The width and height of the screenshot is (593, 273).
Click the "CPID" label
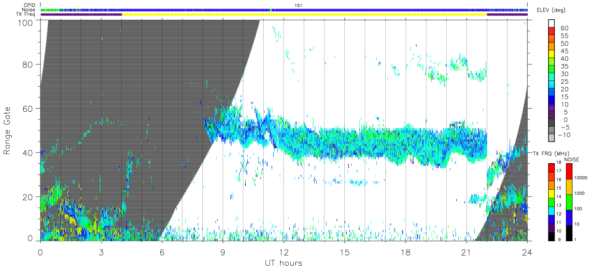click(29, 5)
